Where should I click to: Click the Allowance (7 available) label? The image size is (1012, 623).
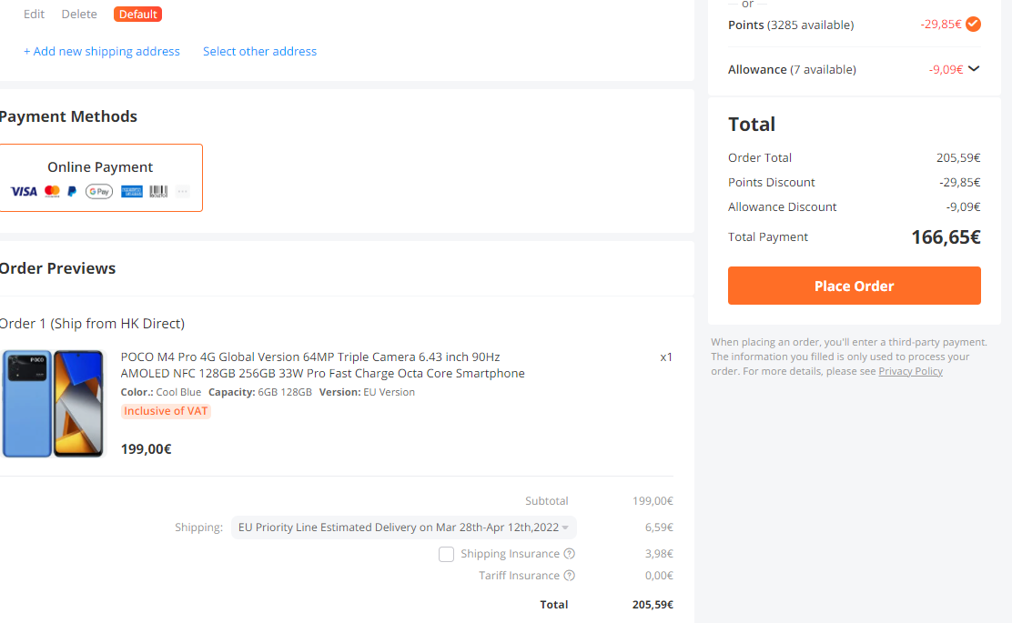coord(793,70)
